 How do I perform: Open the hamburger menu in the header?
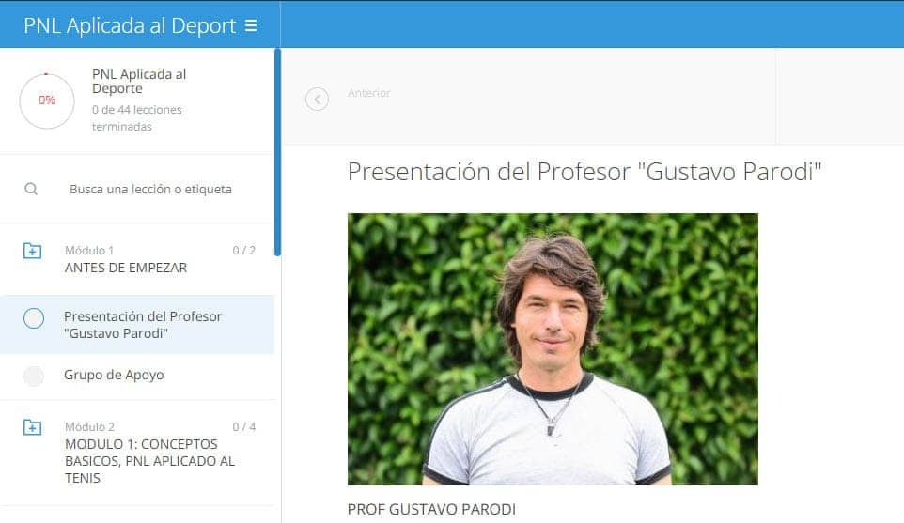point(251,26)
